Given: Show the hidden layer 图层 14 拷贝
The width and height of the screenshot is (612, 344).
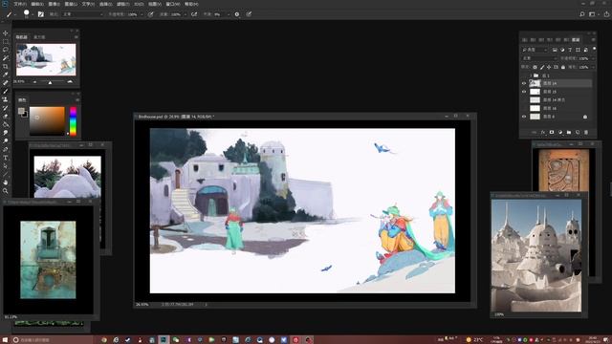Looking at the screenshot, I should tap(524, 99).
